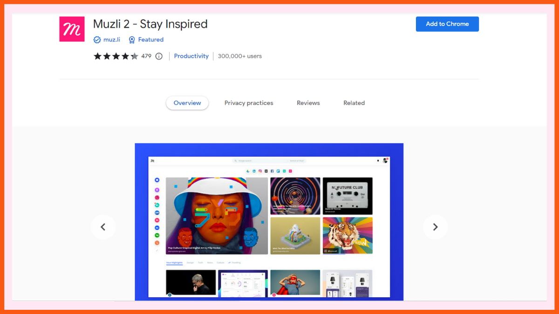Click the tiger artwork thumbnail
The height and width of the screenshot is (314, 559).
[348, 235]
